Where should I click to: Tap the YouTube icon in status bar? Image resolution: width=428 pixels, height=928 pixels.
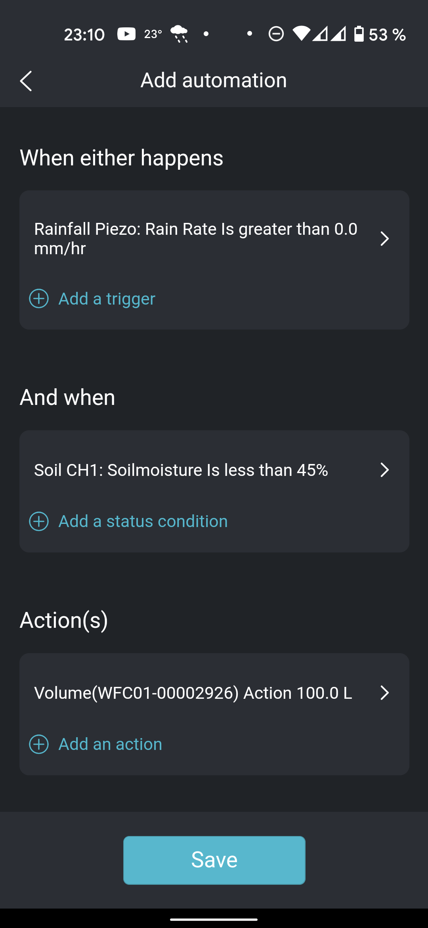tap(126, 34)
